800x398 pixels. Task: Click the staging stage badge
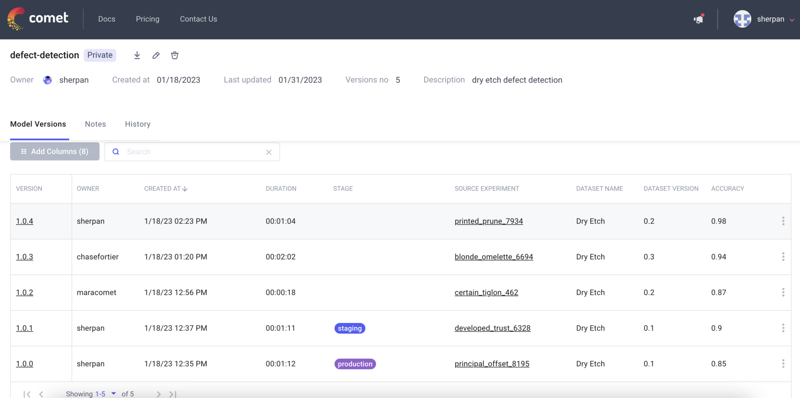(x=350, y=328)
